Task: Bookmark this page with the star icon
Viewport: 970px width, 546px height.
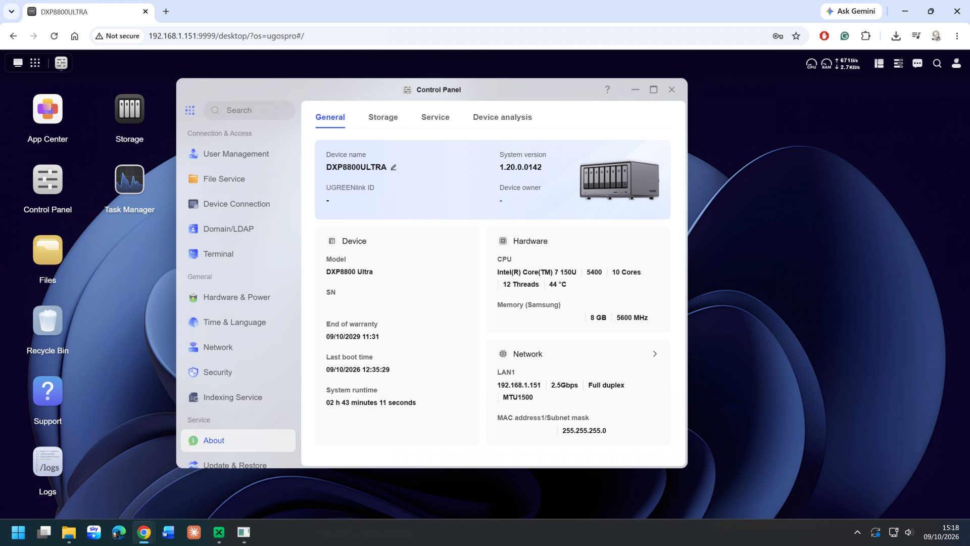Action: point(796,36)
